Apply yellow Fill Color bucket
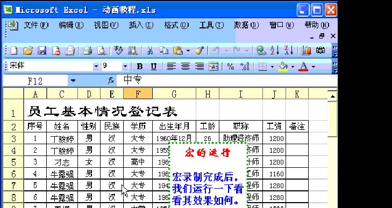The height and width of the screenshot is (208, 392). pos(283,66)
